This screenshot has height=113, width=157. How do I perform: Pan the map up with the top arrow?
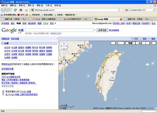[x=64, y=43]
